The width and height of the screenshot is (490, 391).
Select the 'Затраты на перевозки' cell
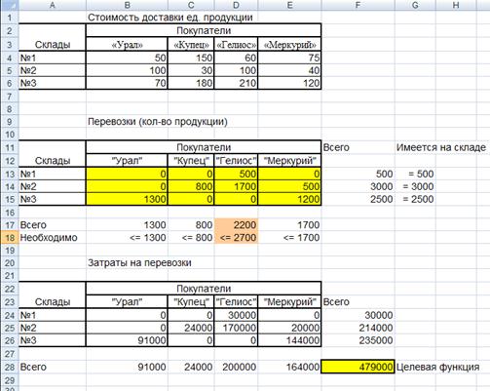(x=139, y=262)
